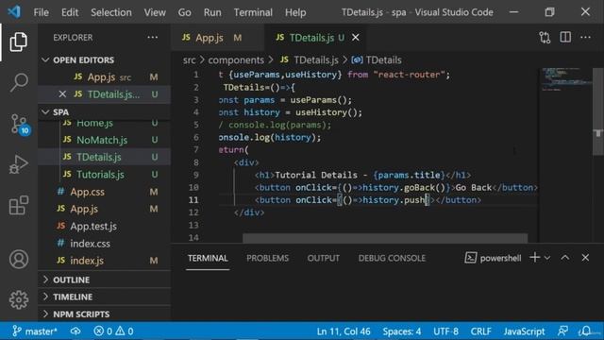Maximize the terminal panel size
This screenshot has width=604, height=340.
click(564, 258)
